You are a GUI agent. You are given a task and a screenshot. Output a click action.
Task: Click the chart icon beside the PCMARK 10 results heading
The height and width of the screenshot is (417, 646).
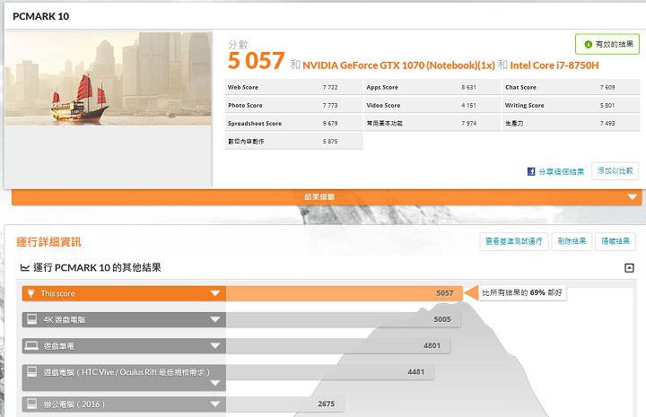24,268
